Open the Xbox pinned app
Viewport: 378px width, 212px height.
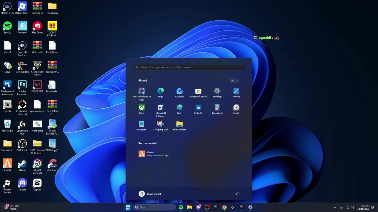142,109
